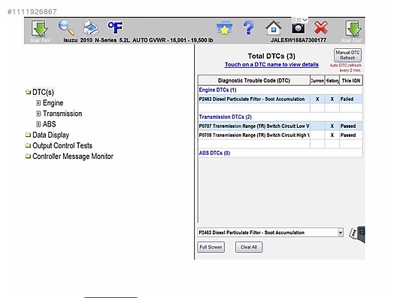This screenshot has height=298, width=397.
Task: Select P2463 Diesel Particulate Filter table row
Action: 280,99
